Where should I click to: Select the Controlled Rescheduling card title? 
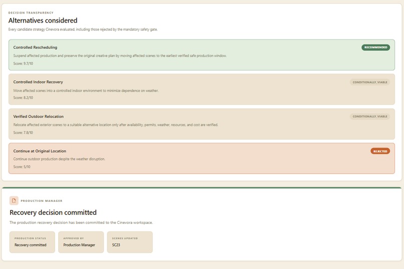(35, 48)
